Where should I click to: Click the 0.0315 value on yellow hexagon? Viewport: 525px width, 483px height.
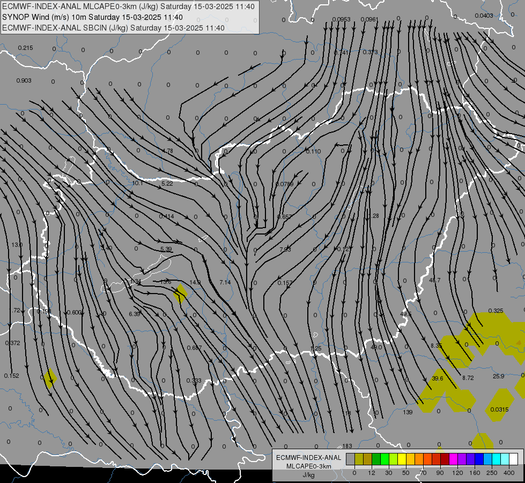499,409
